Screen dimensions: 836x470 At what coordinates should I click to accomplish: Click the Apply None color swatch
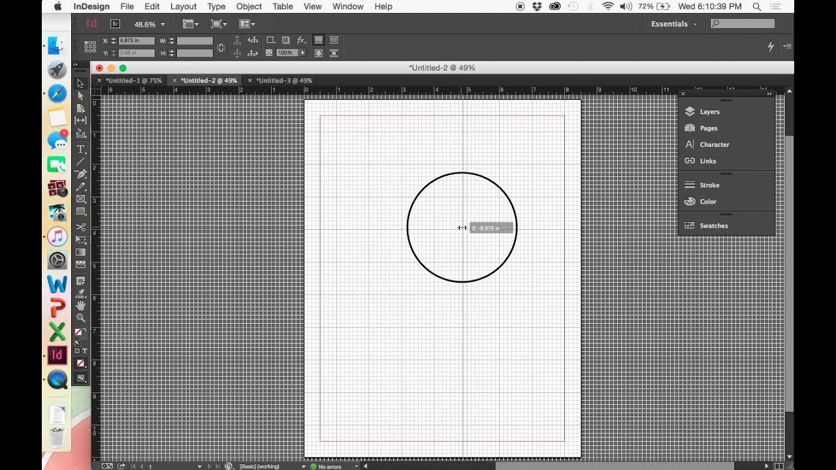[80, 363]
